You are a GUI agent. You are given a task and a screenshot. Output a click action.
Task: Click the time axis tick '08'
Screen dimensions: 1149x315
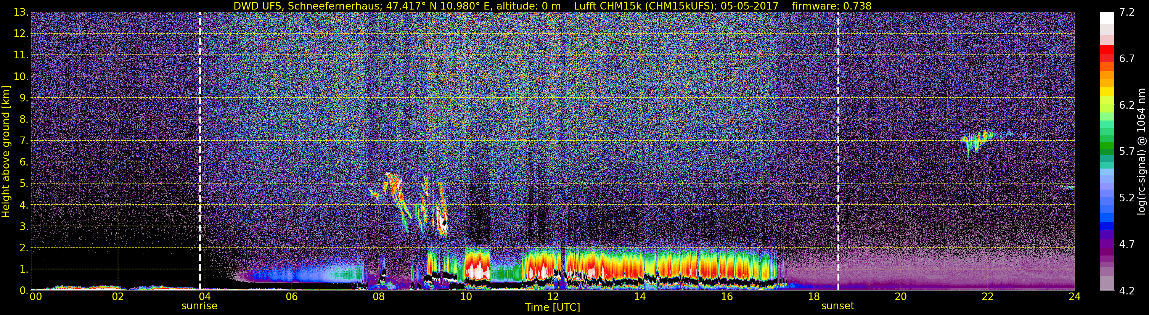tap(379, 297)
